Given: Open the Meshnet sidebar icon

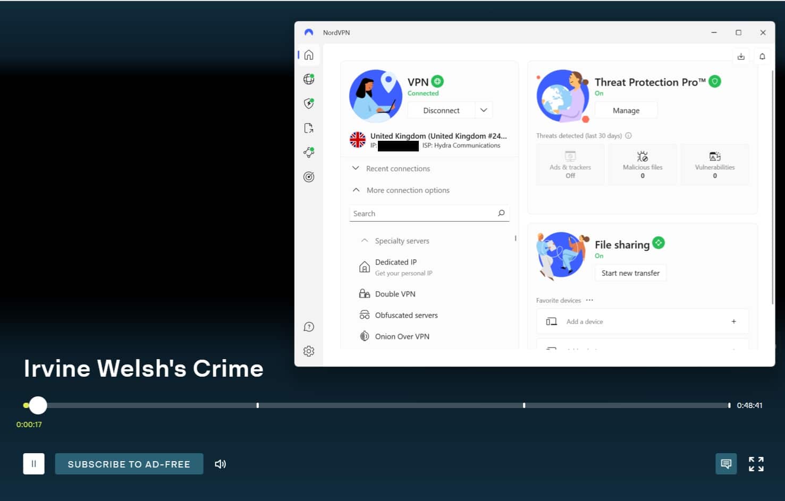Looking at the screenshot, I should pos(309,152).
